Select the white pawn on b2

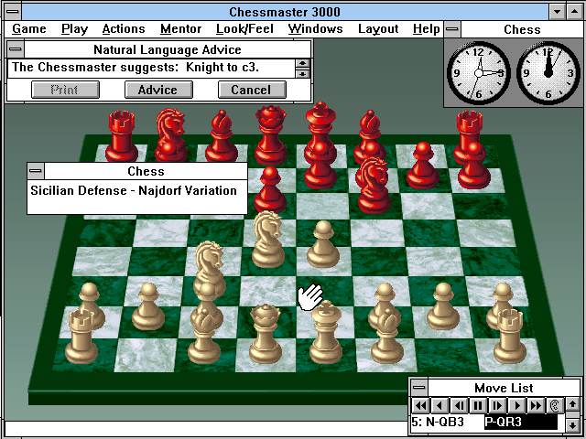[148, 306]
